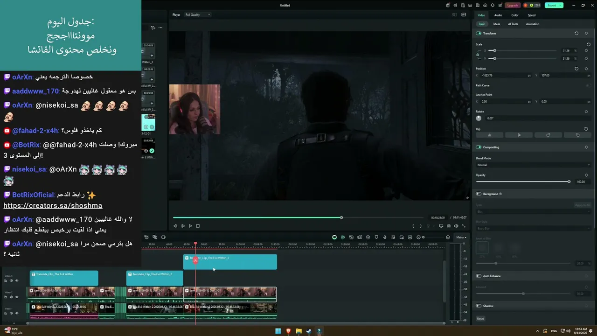
Task: Enable the Shadow toggle
Action: click(479, 306)
